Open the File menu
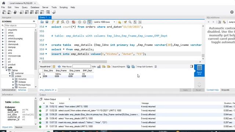 [3, 7]
